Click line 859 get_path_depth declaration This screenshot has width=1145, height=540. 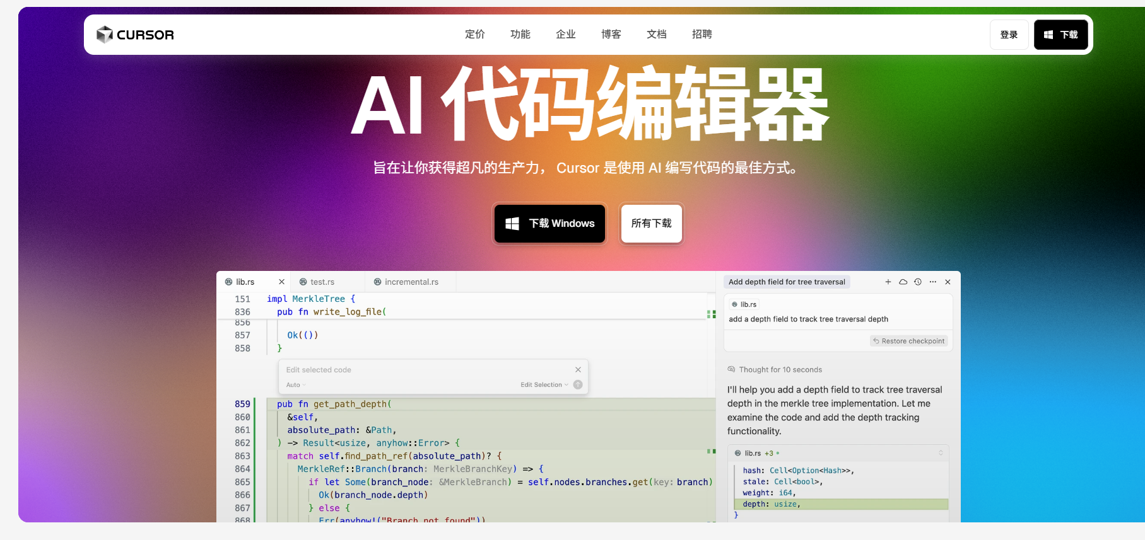point(334,404)
